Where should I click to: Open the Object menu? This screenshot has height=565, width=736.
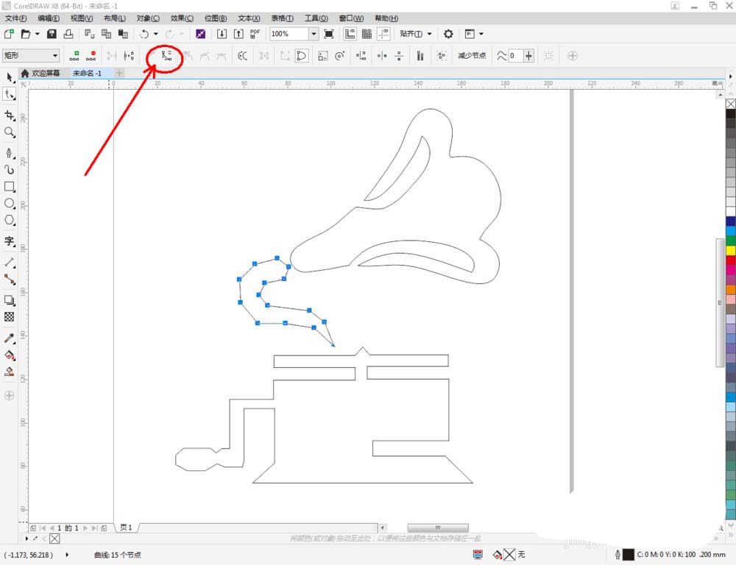148,18
